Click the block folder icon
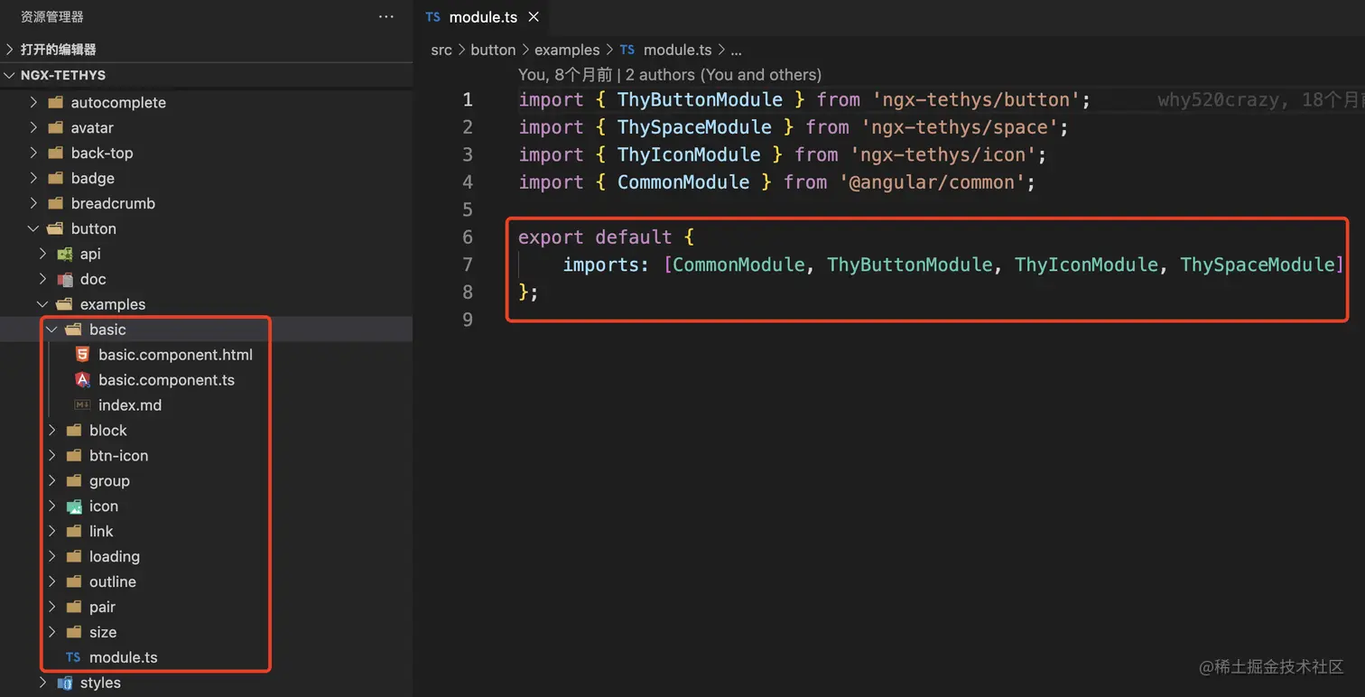Viewport: 1365px width, 697px height. 74,431
